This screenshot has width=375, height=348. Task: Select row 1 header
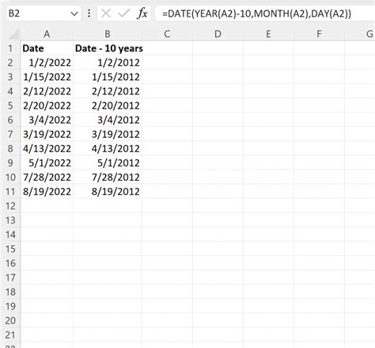tap(10, 48)
